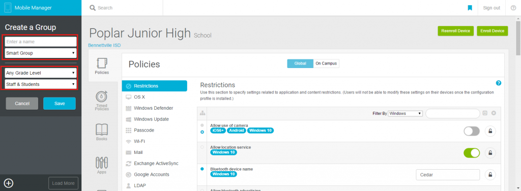This screenshot has width=521, height=191.
Task: Open Timed Policies clock icon
Action: 102,96
